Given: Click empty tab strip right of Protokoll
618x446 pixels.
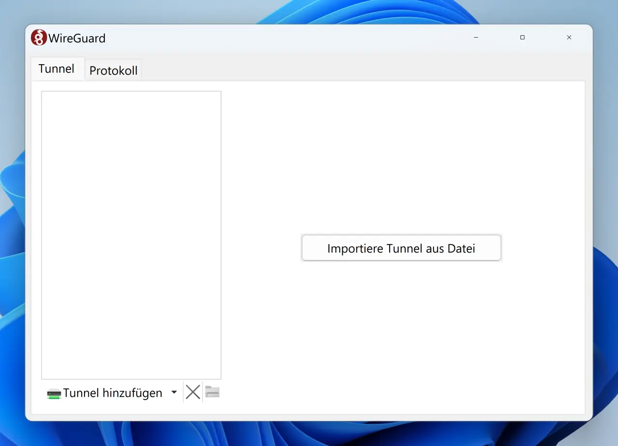Looking at the screenshot, I should [x=338, y=69].
